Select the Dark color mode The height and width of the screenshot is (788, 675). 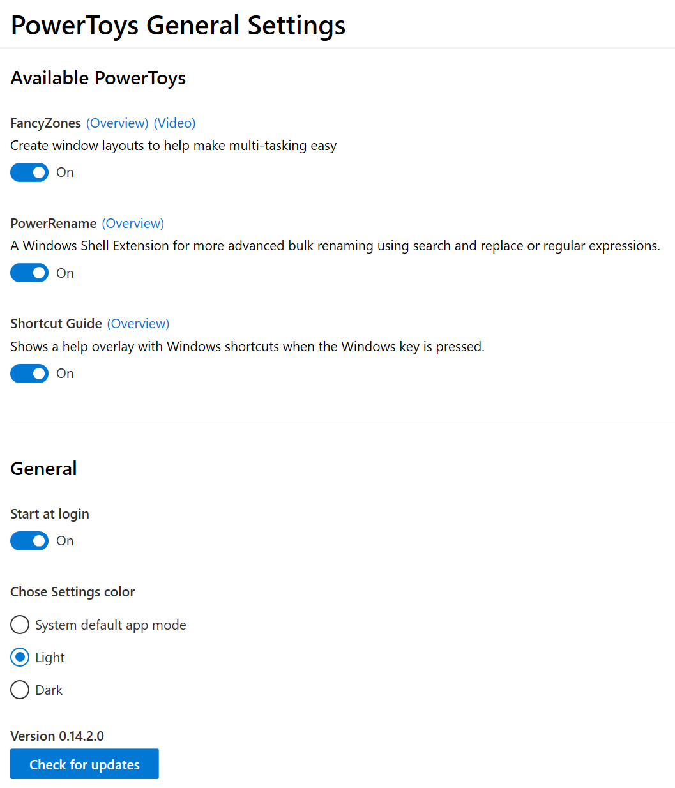(x=19, y=690)
